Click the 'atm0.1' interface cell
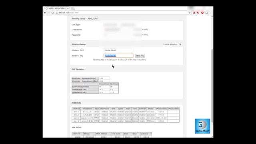This screenshot has height=144, width=256. point(76,112)
